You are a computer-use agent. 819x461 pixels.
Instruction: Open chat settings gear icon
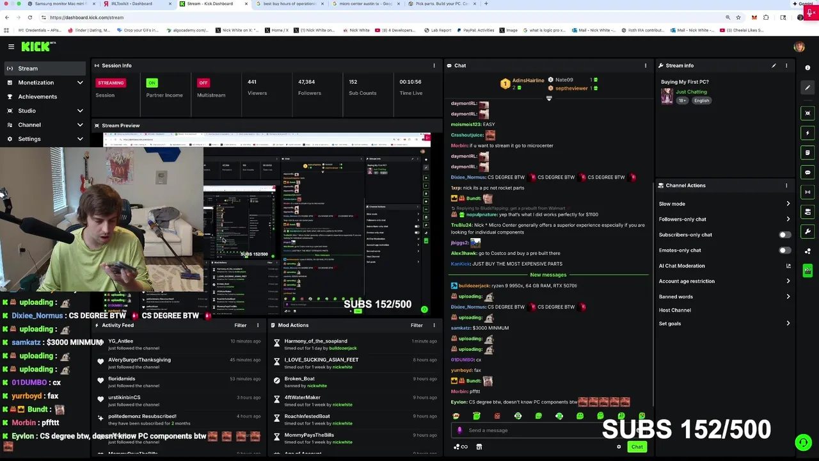(619, 447)
